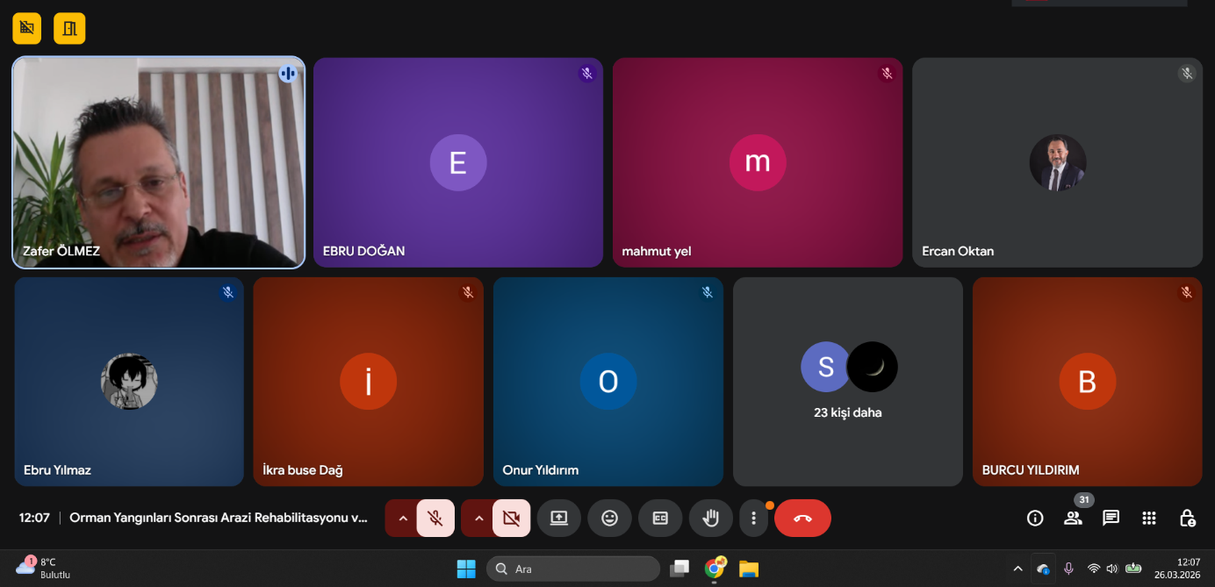Show the participants list (31 people)
Screen dimensions: 1215x587
1073,518
